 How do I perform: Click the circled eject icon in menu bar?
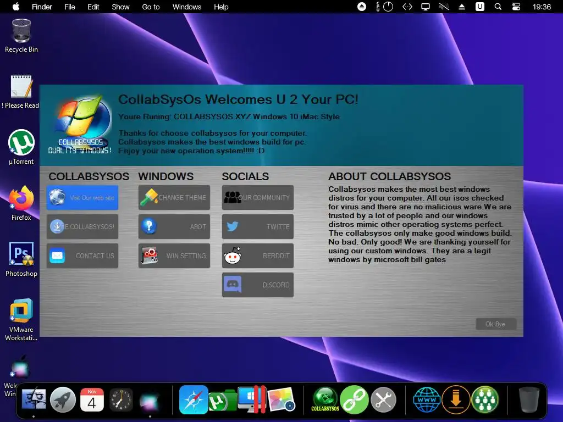tap(362, 7)
